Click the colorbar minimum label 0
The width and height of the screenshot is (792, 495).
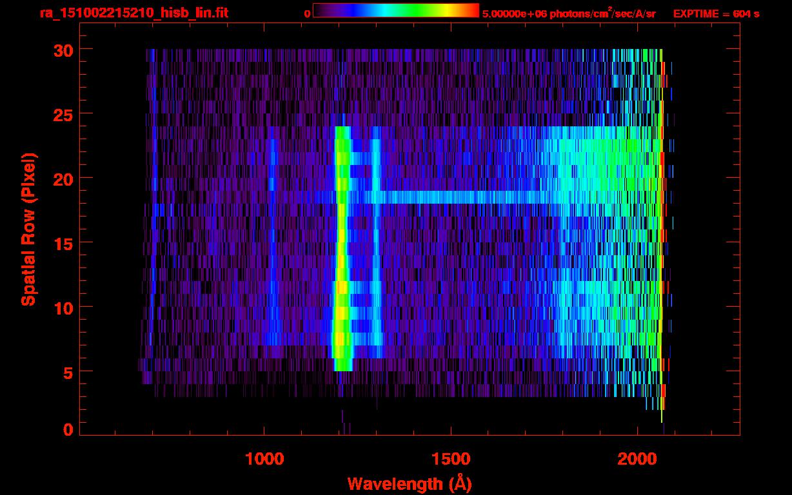click(x=308, y=14)
